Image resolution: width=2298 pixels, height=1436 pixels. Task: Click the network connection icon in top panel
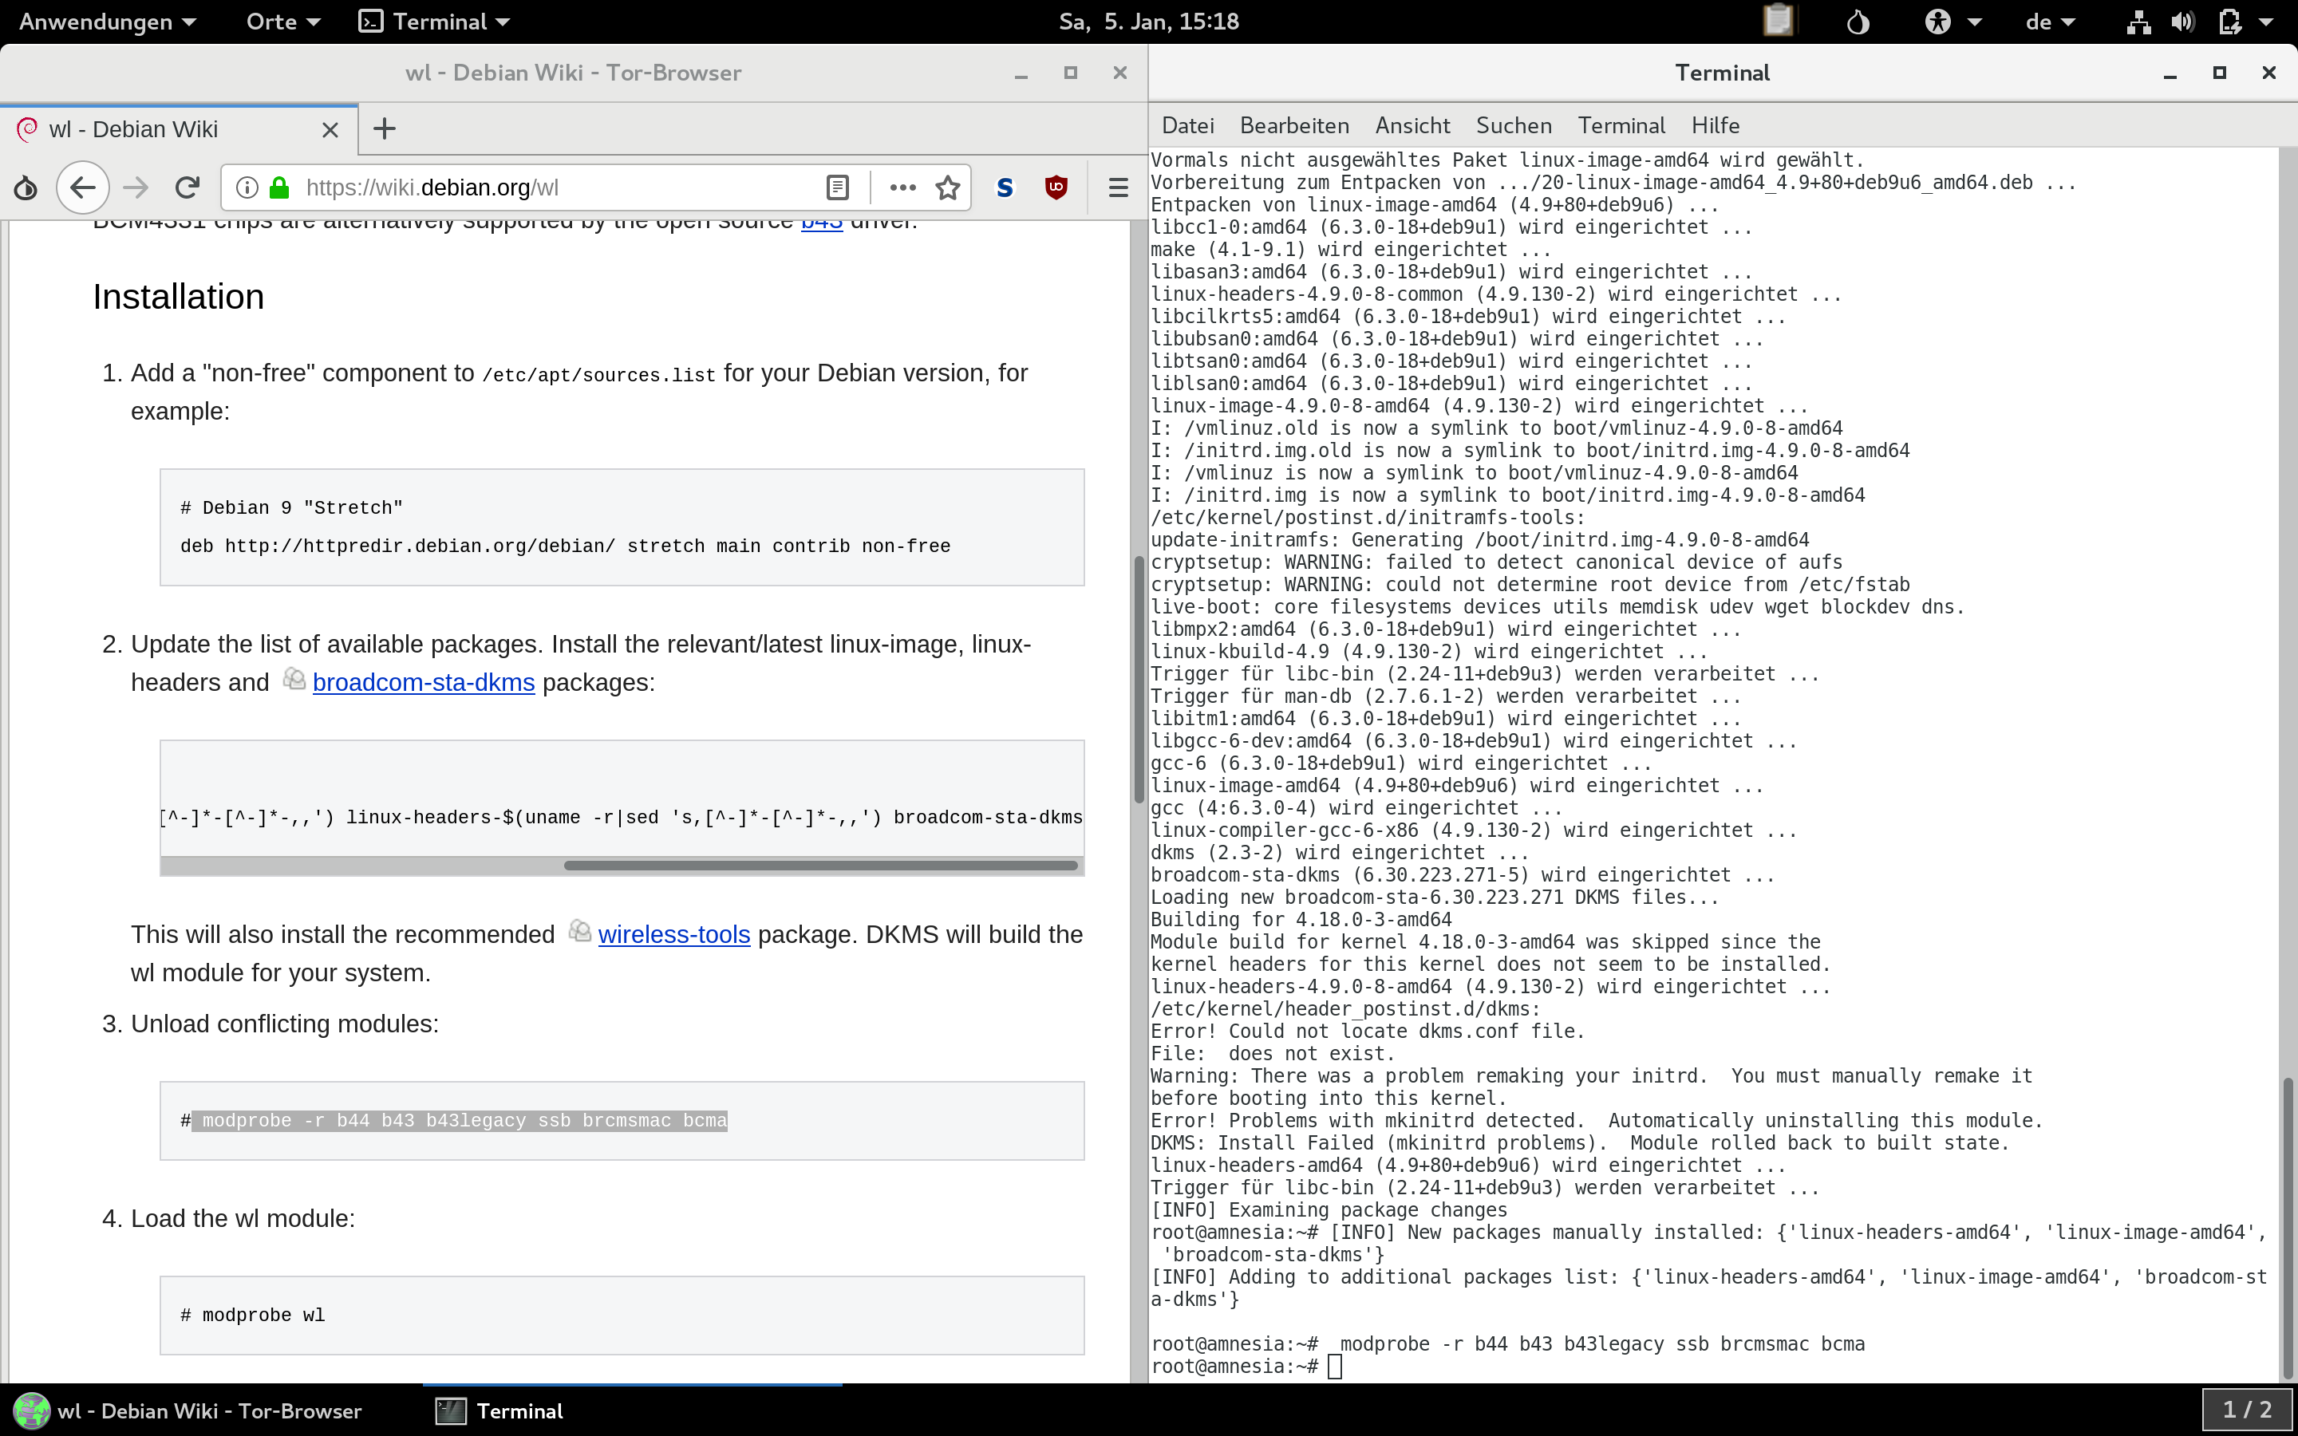[x=2138, y=21]
